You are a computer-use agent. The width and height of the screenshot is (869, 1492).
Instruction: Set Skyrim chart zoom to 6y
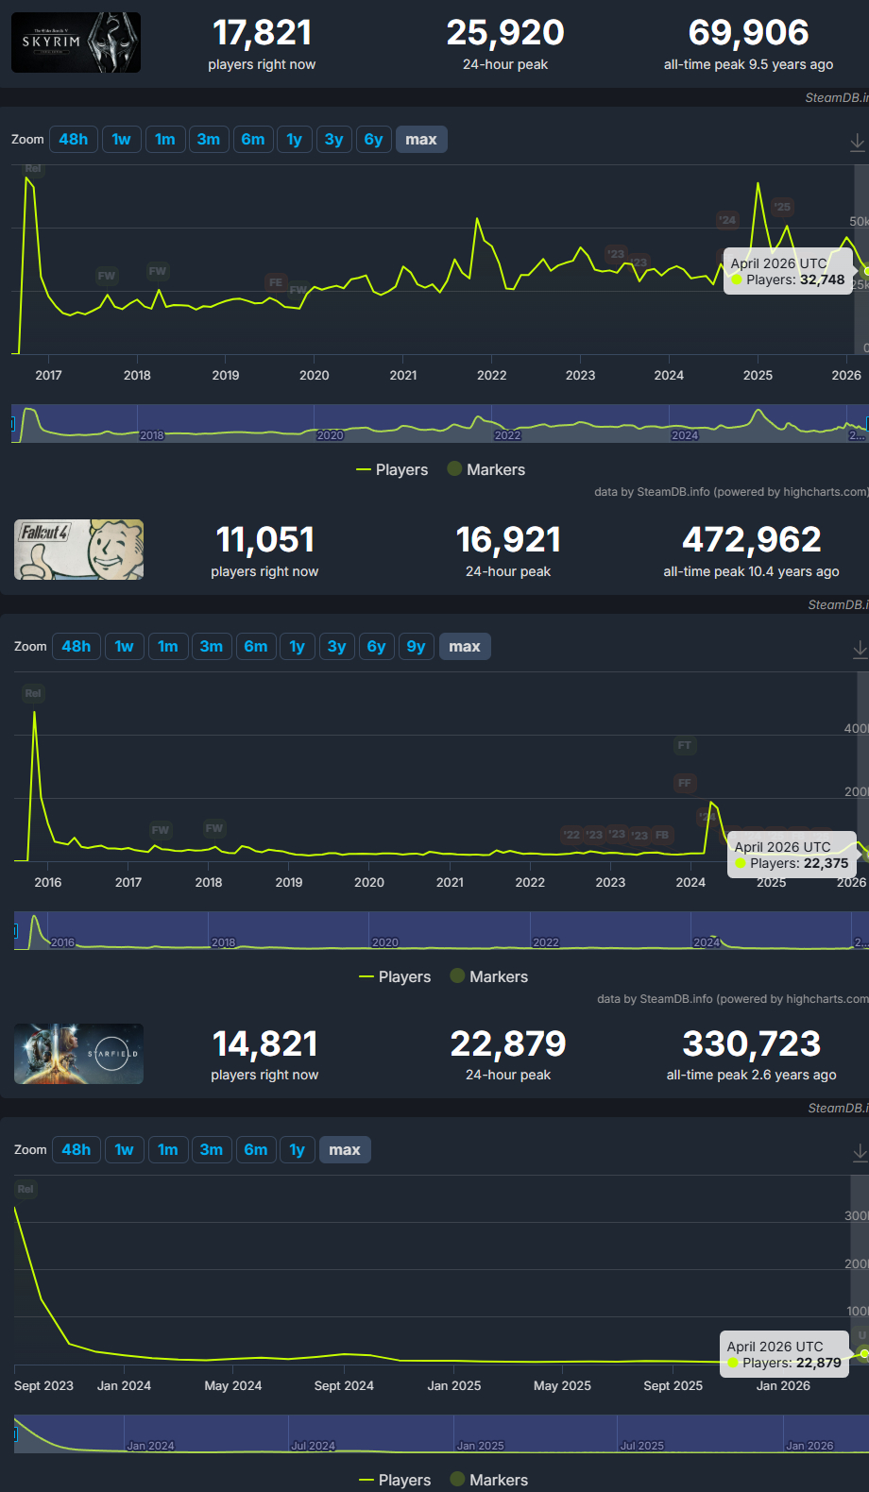pos(374,140)
